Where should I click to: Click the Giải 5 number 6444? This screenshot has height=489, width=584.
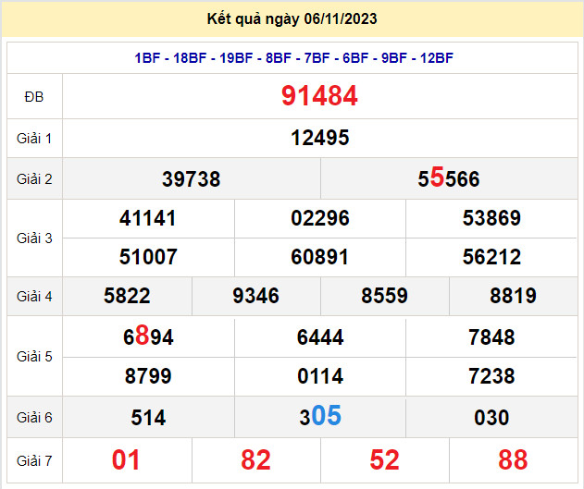[320, 337]
